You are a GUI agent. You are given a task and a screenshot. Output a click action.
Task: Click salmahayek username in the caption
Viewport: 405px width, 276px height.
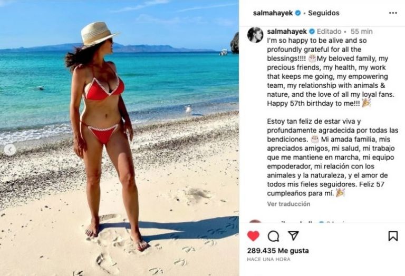(287, 32)
